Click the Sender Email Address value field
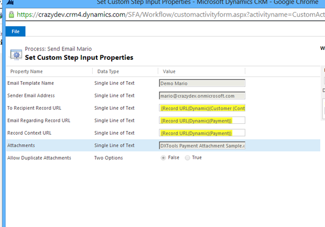The width and height of the screenshot is (325, 227). click(202, 96)
